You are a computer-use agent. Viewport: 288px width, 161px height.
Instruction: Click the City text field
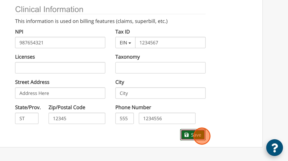click(x=160, y=93)
